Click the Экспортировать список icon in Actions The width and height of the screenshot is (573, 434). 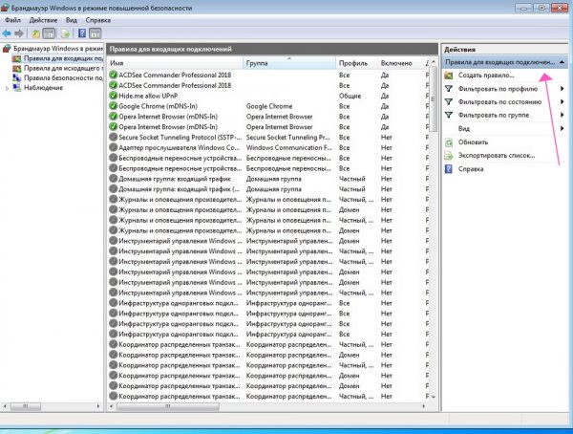[449, 156]
